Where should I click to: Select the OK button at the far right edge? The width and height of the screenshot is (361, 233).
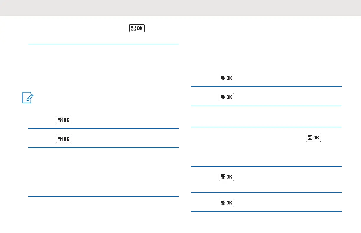coord(314,138)
